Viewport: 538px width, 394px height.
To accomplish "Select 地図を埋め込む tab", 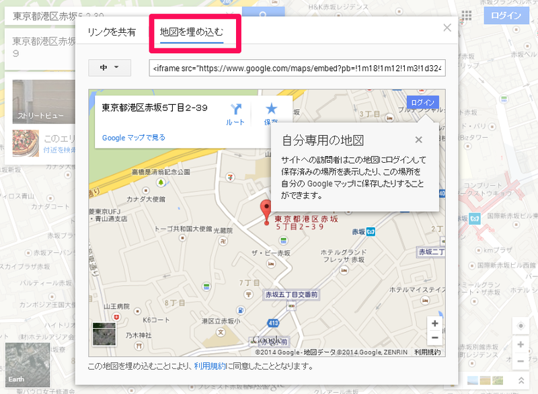I will point(192,32).
